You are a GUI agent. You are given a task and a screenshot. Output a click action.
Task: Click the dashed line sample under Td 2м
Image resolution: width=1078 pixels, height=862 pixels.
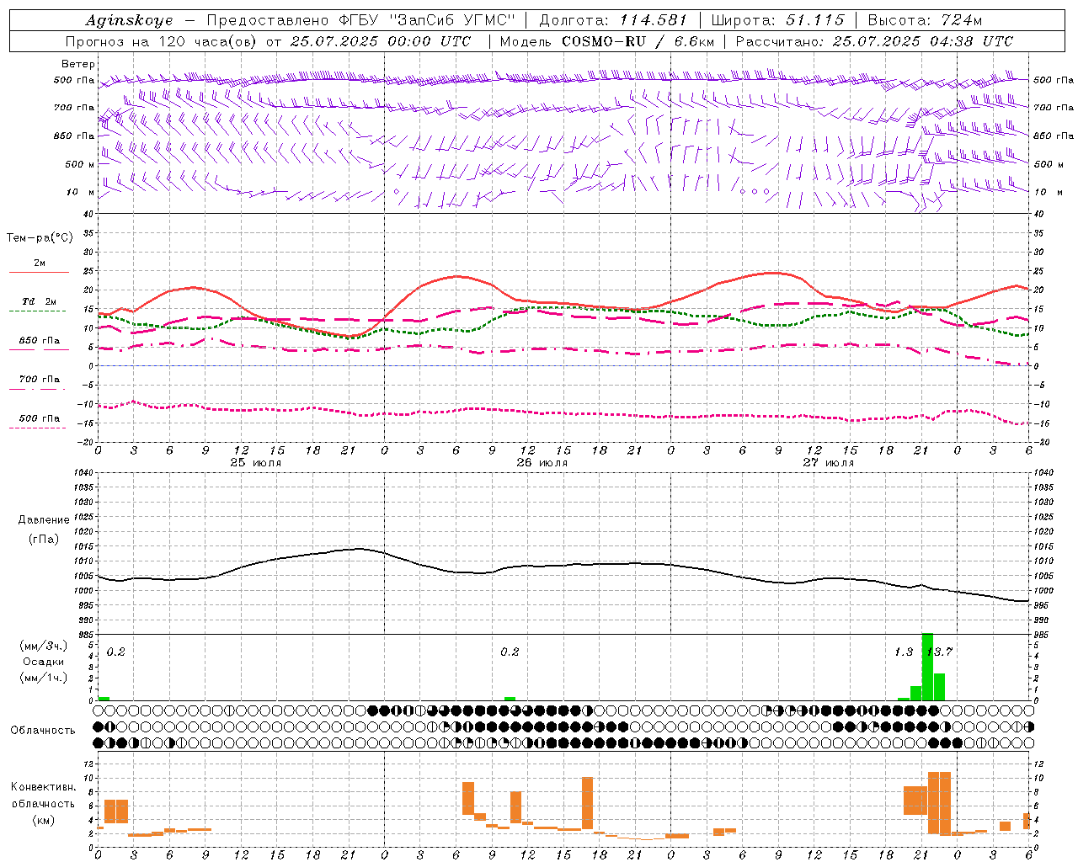pyautogui.click(x=37, y=311)
